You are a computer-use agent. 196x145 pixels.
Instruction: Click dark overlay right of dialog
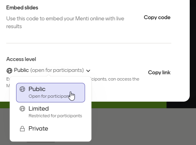(x=193, y=52)
